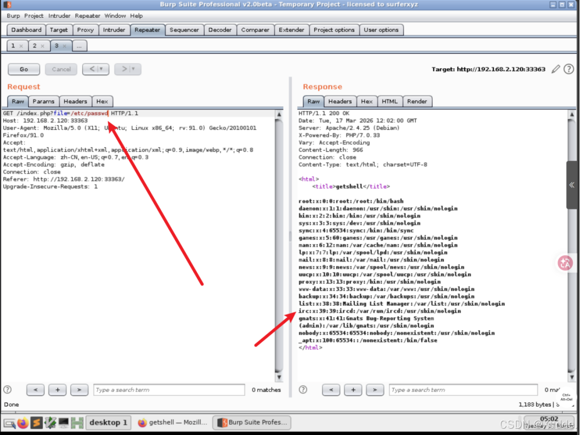Show request Hex view

point(102,102)
